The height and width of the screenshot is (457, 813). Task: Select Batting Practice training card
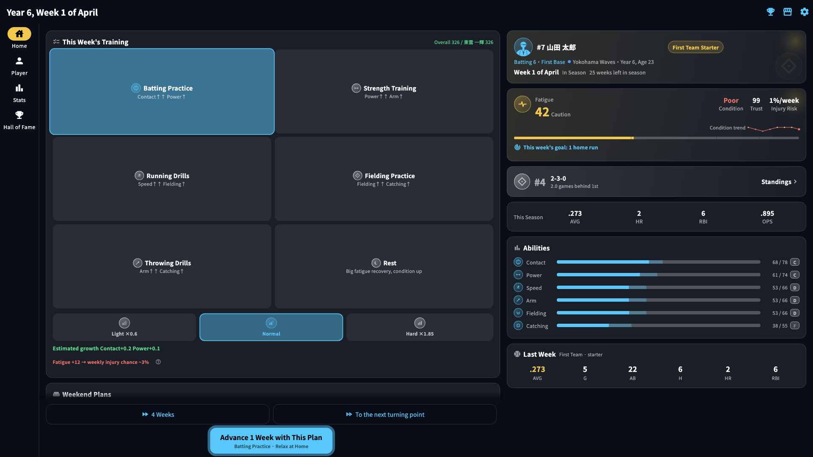[162, 91]
